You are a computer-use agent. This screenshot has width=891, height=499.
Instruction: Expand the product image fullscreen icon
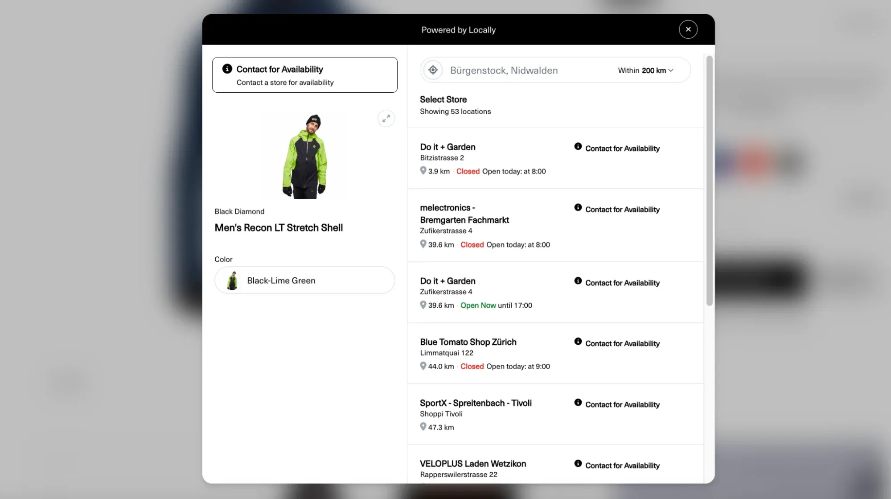(386, 118)
